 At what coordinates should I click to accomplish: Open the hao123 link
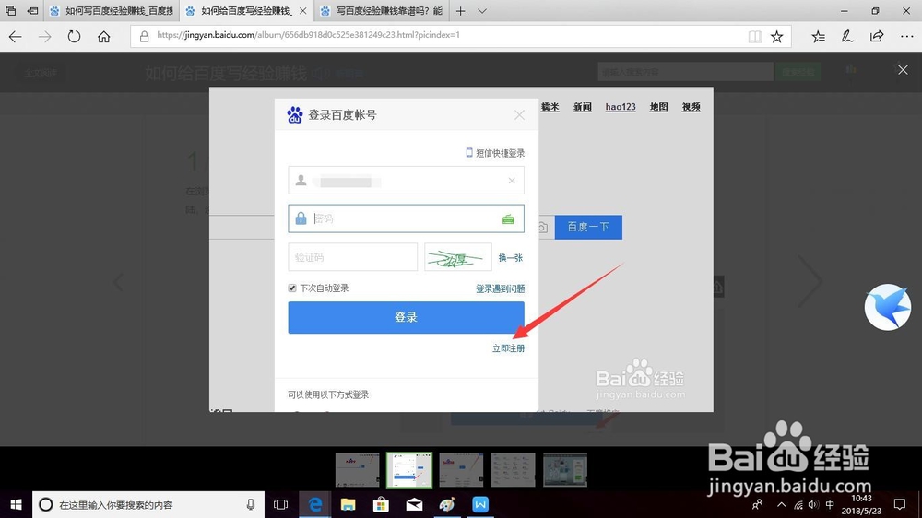(x=621, y=107)
